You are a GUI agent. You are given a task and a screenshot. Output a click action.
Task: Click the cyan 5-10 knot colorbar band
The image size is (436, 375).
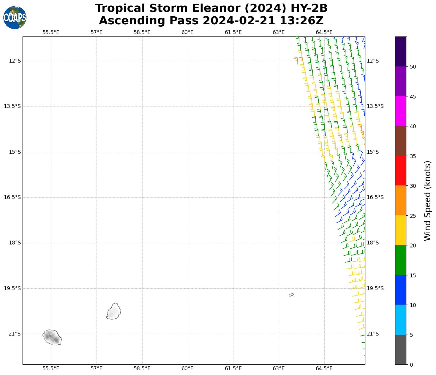(401, 320)
